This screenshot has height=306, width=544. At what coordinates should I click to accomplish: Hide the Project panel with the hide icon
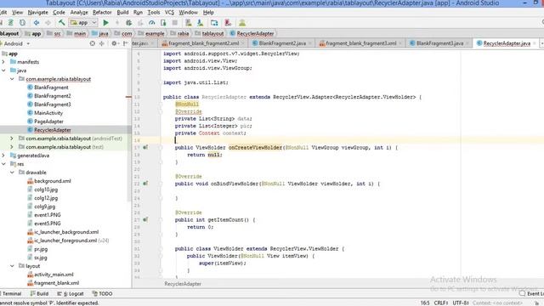125,43
